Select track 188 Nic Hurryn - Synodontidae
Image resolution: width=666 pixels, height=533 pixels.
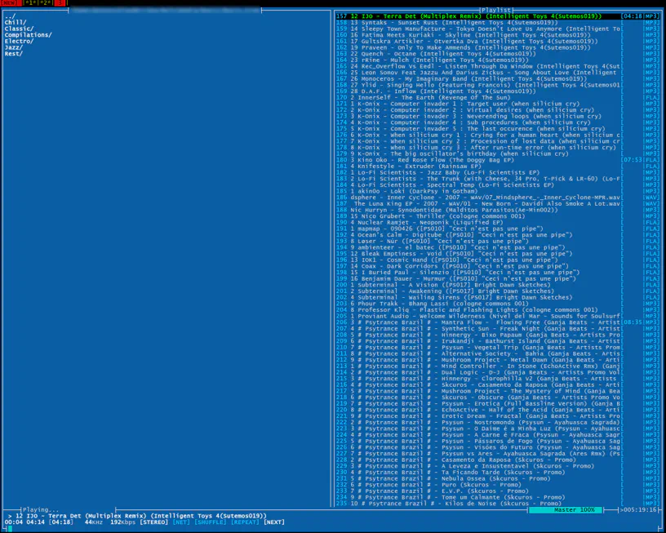coord(498,210)
